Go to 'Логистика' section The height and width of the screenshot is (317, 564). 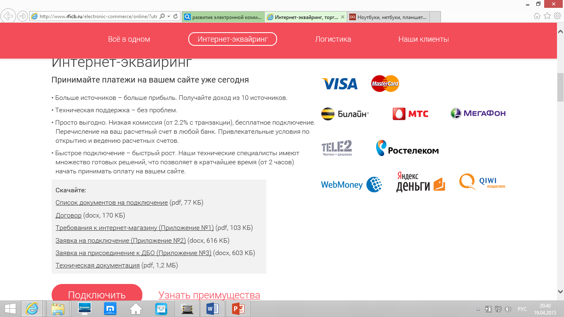(333, 39)
